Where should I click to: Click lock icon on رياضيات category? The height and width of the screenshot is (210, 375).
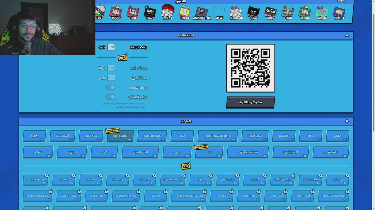click(347, 175)
